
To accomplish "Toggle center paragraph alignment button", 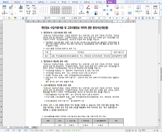I will tap(143, 18).
